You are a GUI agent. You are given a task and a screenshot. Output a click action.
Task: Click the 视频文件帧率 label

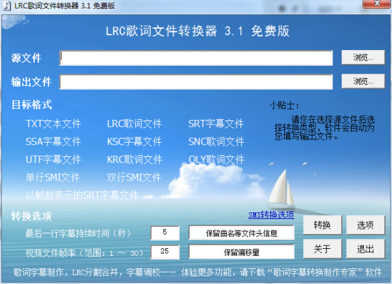[84, 253]
